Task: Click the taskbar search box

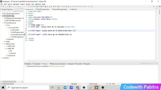Action: pyautogui.click(x=28, y=87)
